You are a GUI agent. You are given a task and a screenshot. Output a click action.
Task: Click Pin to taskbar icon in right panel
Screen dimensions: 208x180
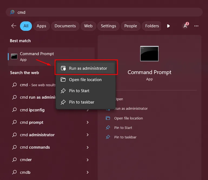pos(108,137)
